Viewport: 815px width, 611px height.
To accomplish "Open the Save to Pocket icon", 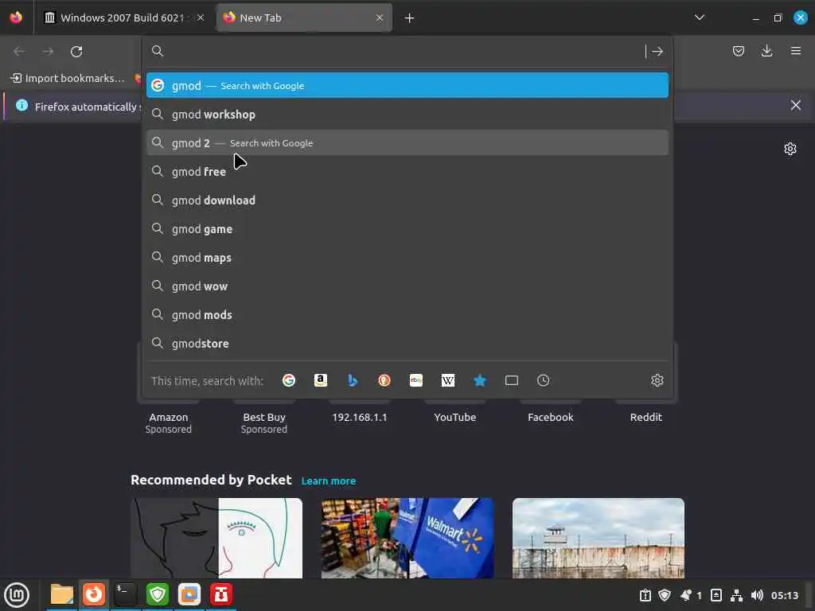I will coord(739,51).
